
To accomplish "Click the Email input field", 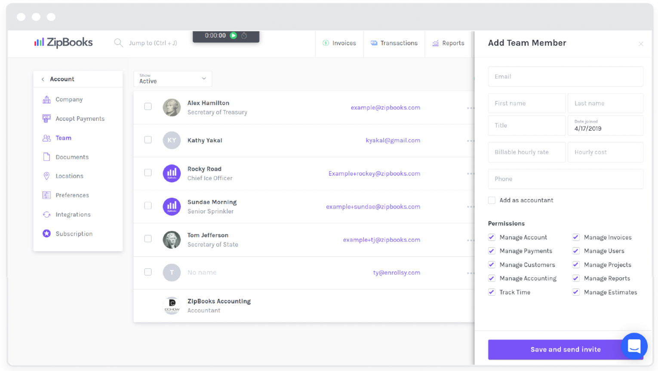I will click(x=566, y=77).
